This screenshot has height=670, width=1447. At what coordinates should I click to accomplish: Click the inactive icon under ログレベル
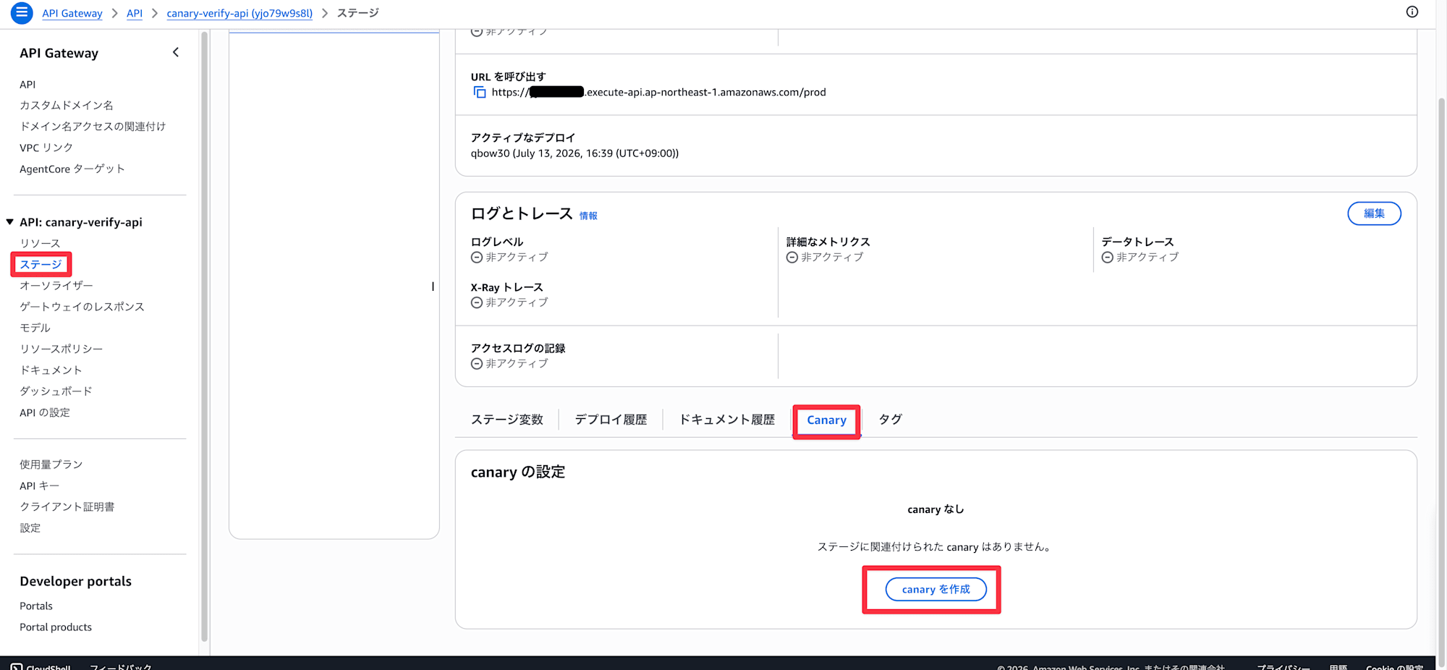[477, 258]
